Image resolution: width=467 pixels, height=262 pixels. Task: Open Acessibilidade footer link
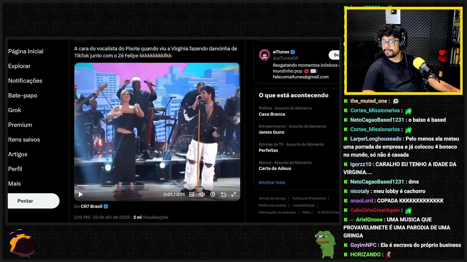coord(304,205)
